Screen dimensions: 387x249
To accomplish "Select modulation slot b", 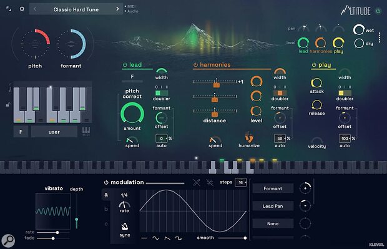I will tap(106, 209).
